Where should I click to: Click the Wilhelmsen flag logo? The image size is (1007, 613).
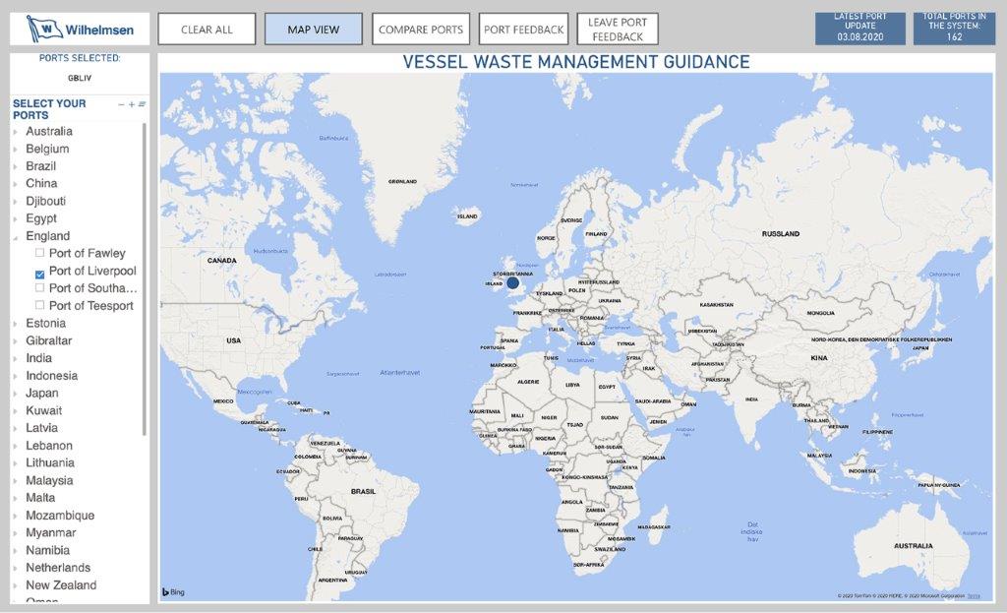43,29
